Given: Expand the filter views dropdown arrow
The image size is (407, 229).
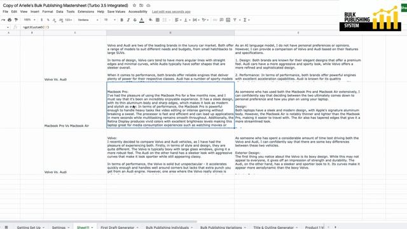Looking at the screenshot, I should coord(240,20).
